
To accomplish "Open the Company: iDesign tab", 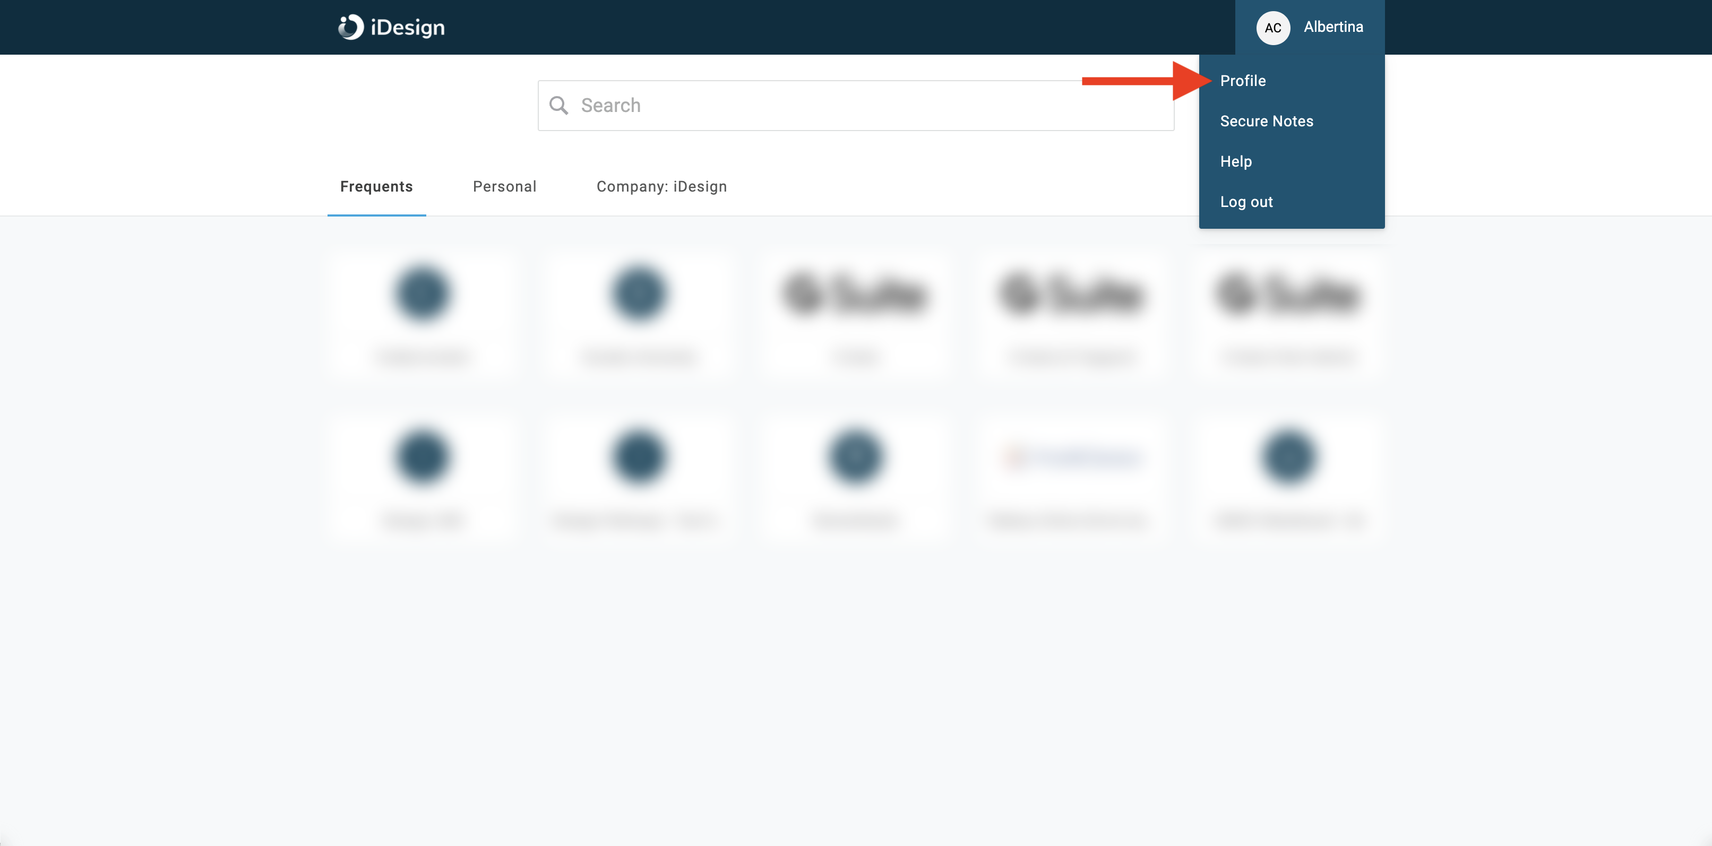I will [x=661, y=187].
